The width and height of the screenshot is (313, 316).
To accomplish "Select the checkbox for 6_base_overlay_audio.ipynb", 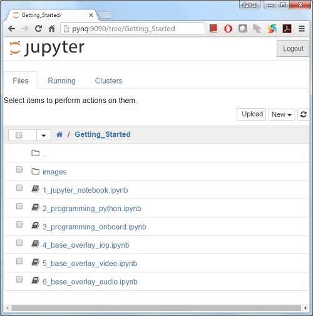I will [x=19, y=279].
